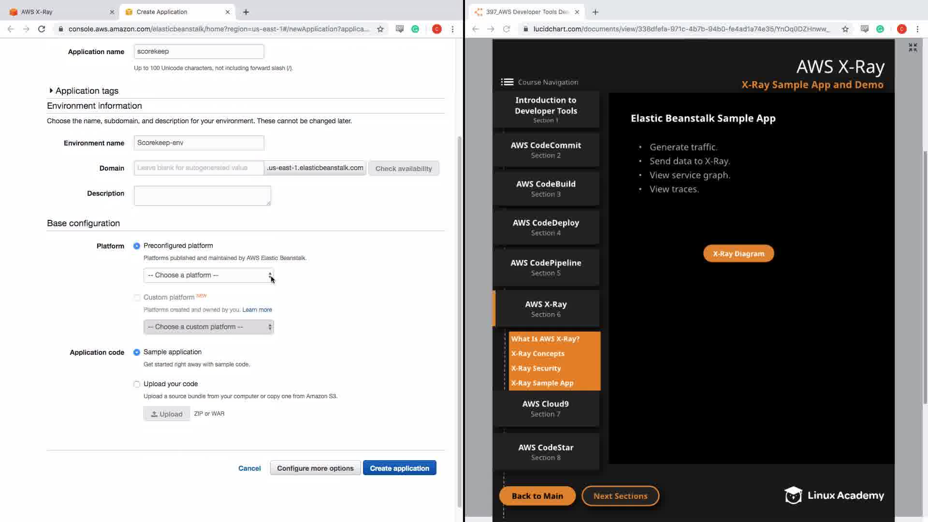928x522 pixels.
Task: Click the X-Ray Diagram button
Action: (738, 254)
